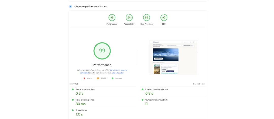Click the Lenskart page screenshot thumbnail
The height and width of the screenshot is (119, 274).
click(x=174, y=57)
